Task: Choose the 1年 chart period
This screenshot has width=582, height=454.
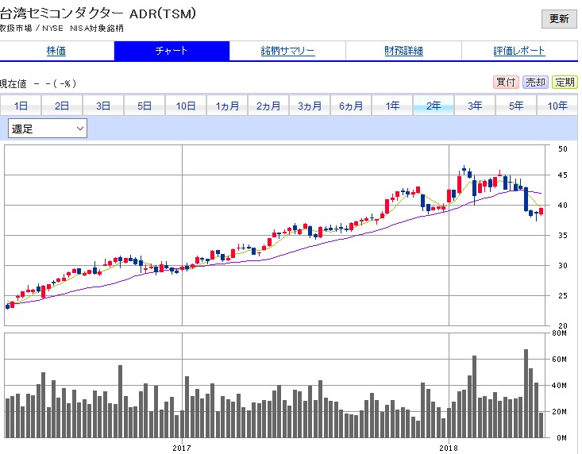Action: 392,106
